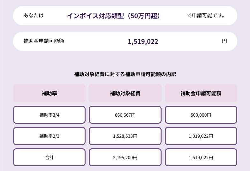Click the 500,000円 cell
250x171 pixels.
201,115
